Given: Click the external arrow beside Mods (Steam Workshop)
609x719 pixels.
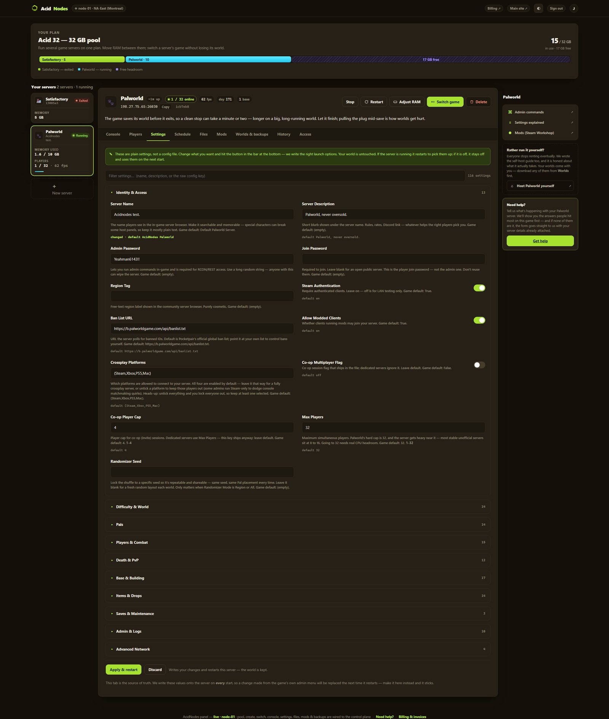Looking at the screenshot, I should pyautogui.click(x=572, y=133).
